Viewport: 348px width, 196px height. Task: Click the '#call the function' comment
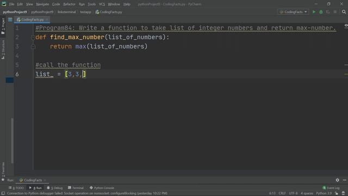(x=68, y=65)
